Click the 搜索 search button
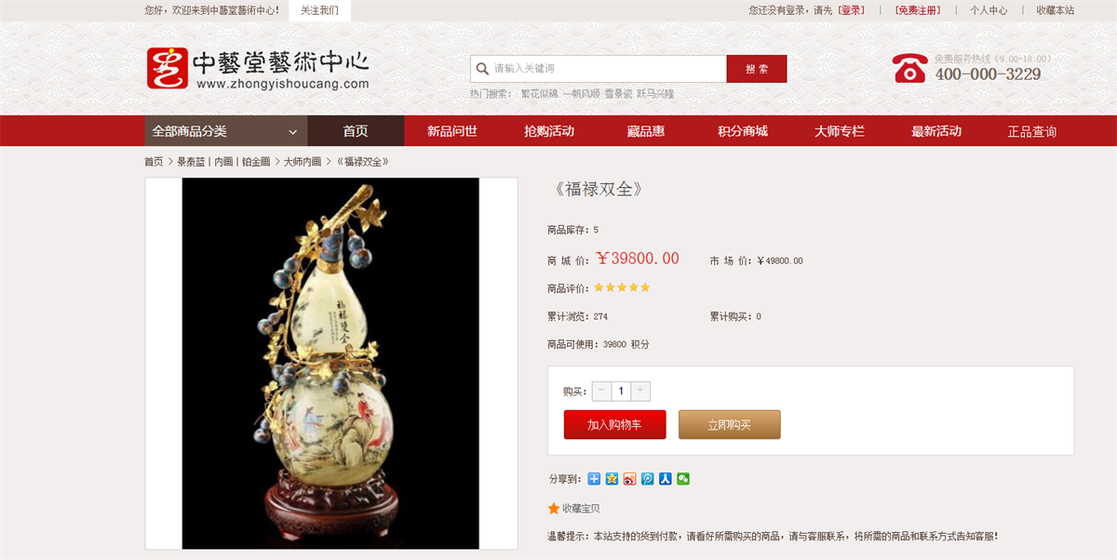 [757, 69]
